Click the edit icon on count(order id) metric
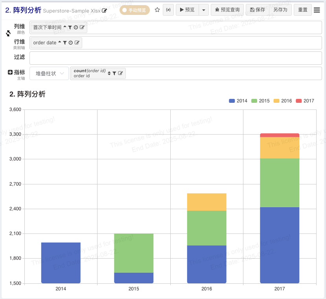This screenshot has height=299, width=326. point(120,73)
